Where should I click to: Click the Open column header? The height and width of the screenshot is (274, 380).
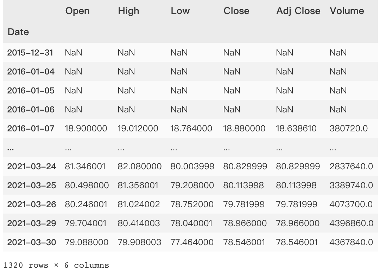77,11
